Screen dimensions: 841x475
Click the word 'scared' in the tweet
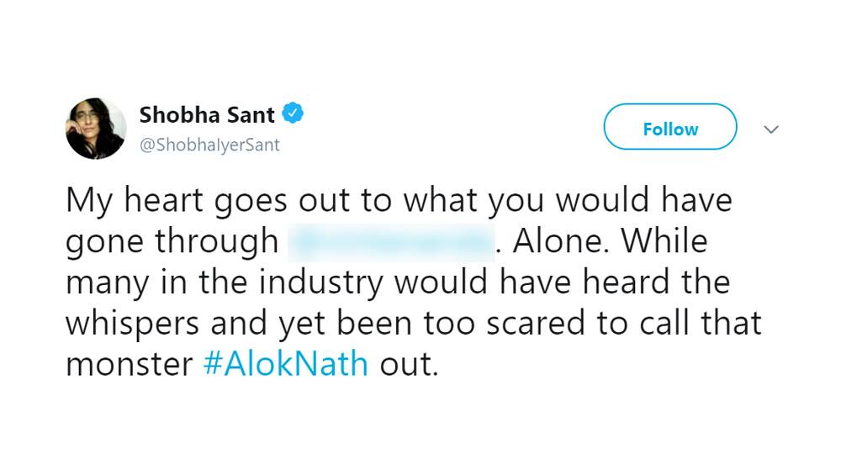click(x=535, y=324)
